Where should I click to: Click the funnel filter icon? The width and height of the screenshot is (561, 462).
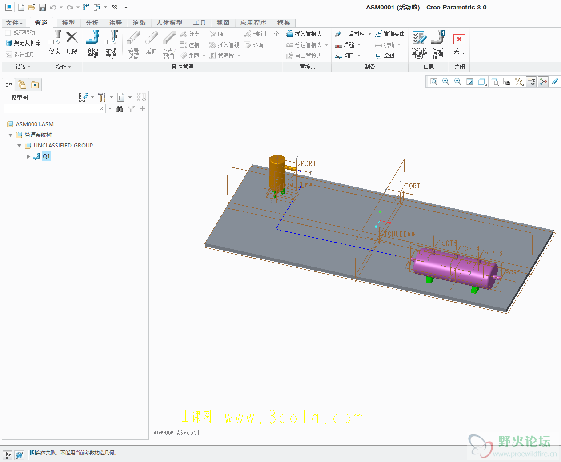coord(131,109)
